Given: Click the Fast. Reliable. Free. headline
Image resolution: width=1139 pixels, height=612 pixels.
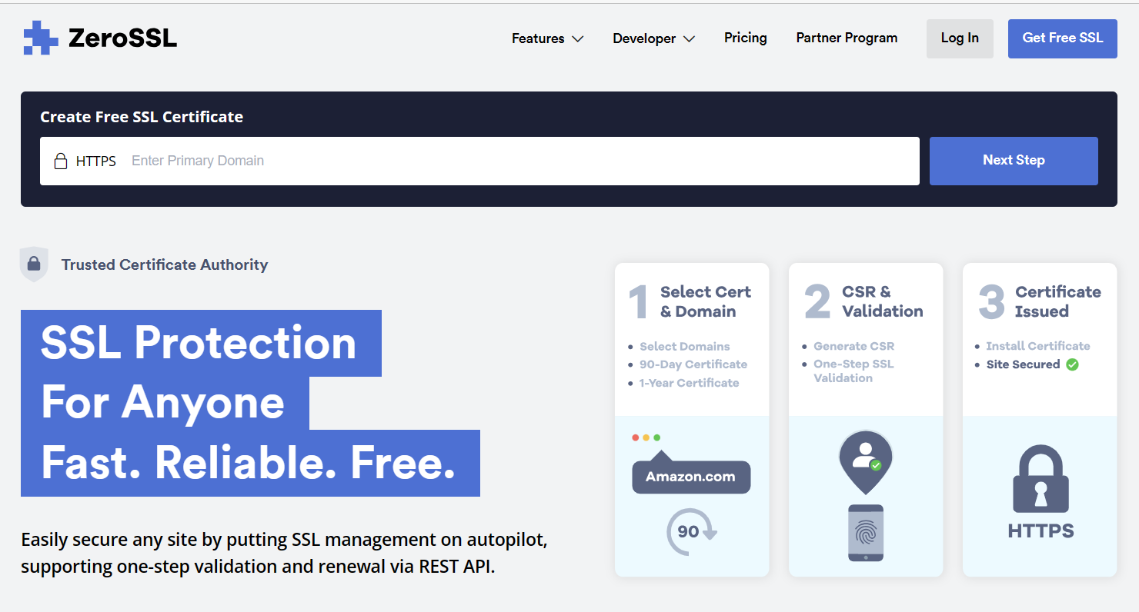Looking at the screenshot, I should (x=249, y=463).
